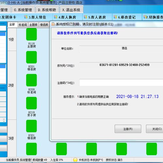Click the 单位名称 field showing 酒店
Image resolution: width=163 pixels, height=163 pixels.
click(x=121, y=49)
